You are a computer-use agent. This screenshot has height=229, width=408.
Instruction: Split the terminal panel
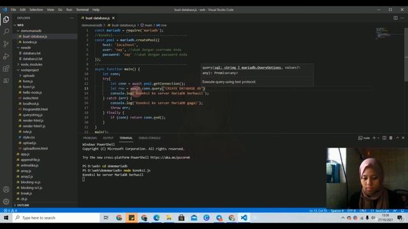(x=384, y=138)
